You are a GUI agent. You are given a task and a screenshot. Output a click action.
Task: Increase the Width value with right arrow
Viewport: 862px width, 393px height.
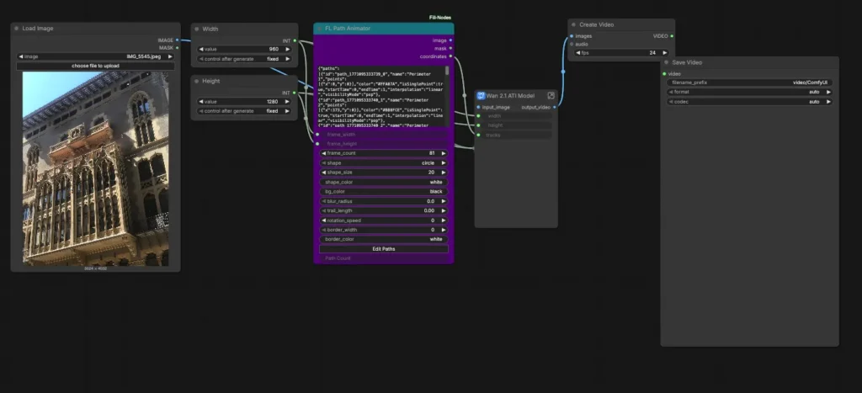pos(290,50)
